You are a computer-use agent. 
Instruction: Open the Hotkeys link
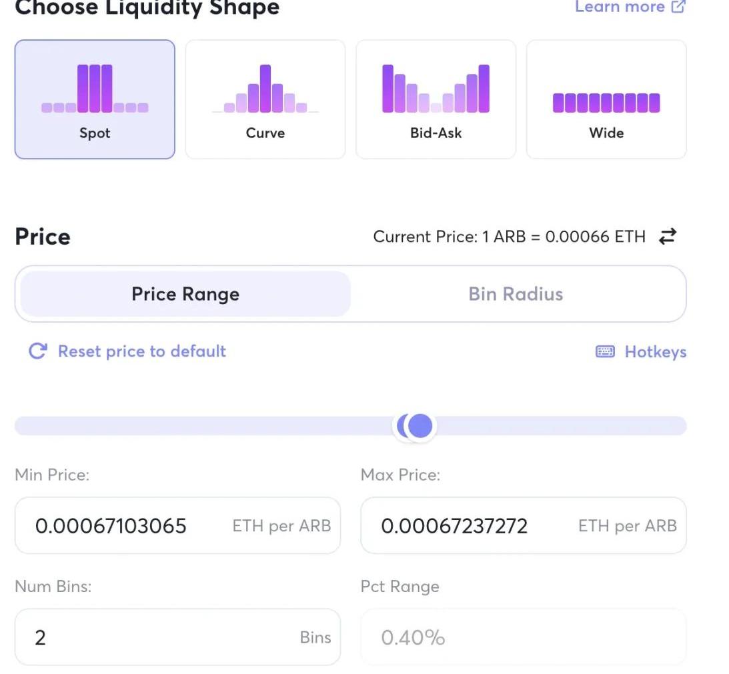coord(655,352)
